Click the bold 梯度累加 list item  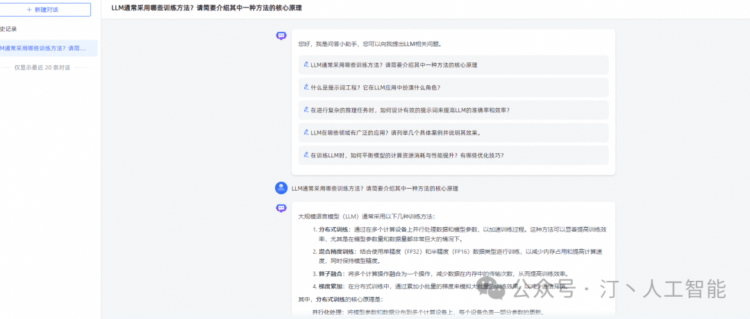[x=332, y=286]
